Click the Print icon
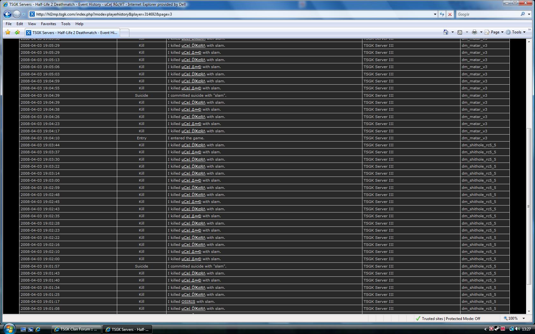The image size is (535, 334). pyautogui.click(x=474, y=32)
